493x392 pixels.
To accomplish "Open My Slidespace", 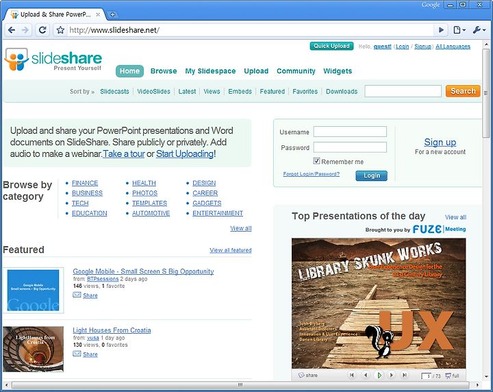I will pyautogui.click(x=210, y=71).
